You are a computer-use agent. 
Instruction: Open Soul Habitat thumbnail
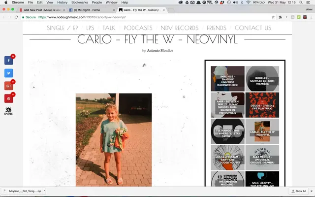tap(262, 179)
